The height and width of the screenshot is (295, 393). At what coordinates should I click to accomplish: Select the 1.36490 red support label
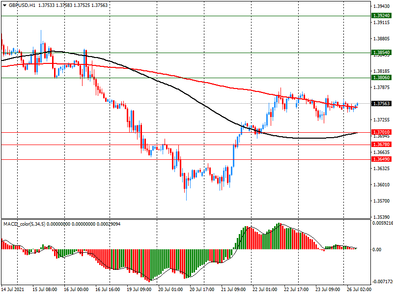pyautogui.click(x=381, y=159)
